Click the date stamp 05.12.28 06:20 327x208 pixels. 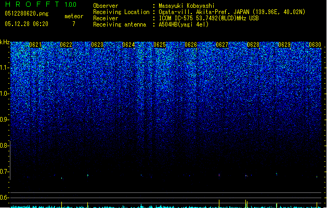pyautogui.click(x=27, y=24)
